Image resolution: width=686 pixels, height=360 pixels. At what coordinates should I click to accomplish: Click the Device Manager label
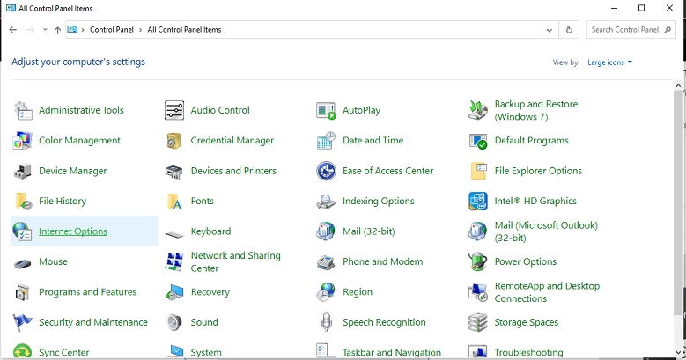(72, 171)
